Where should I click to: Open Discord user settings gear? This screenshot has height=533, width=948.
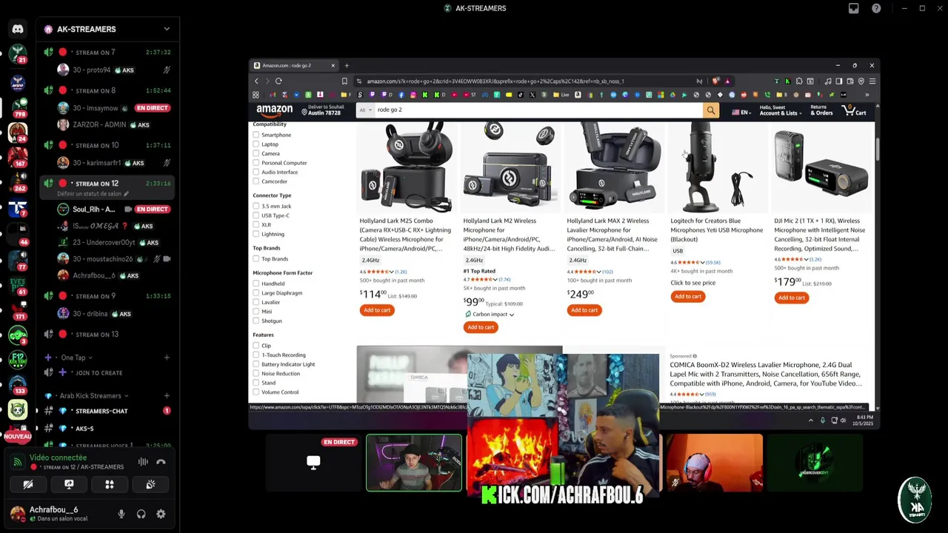(161, 514)
